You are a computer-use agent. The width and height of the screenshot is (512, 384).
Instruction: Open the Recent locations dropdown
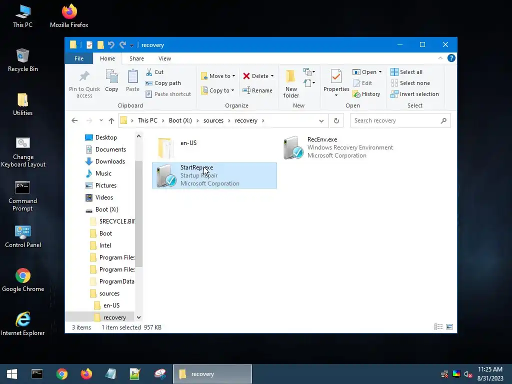tap(101, 120)
